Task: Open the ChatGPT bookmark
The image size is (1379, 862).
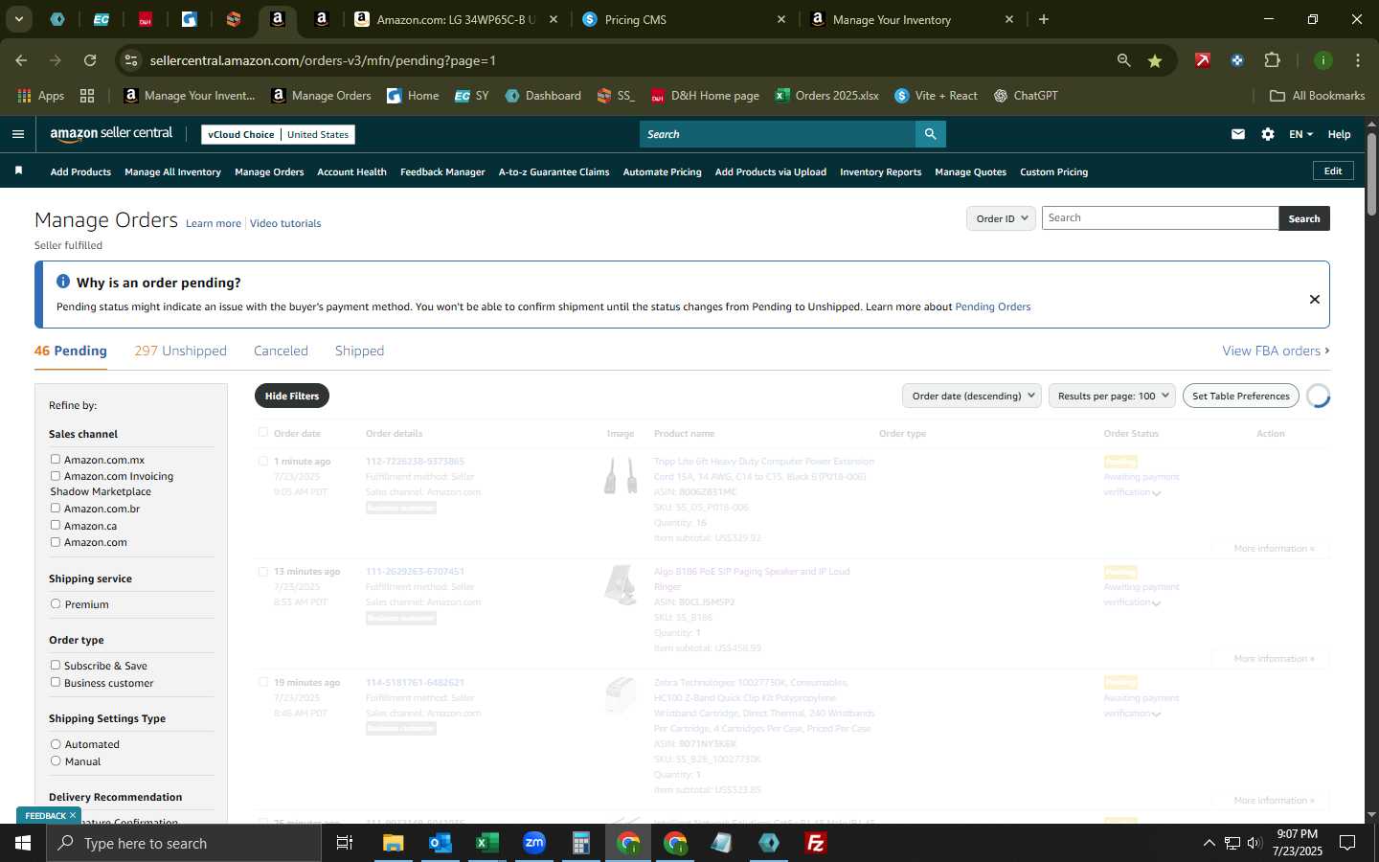Action: click(1026, 96)
